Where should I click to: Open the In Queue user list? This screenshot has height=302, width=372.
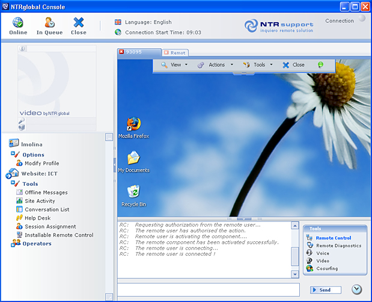49,23
